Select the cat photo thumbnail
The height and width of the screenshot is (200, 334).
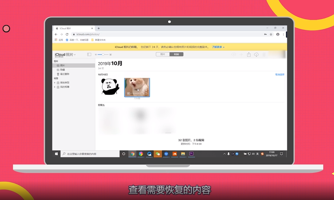[x=137, y=87]
